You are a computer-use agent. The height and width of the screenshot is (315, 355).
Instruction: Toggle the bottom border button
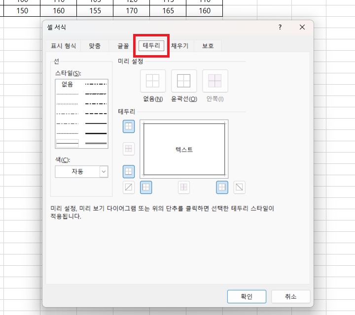click(x=129, y=171)
